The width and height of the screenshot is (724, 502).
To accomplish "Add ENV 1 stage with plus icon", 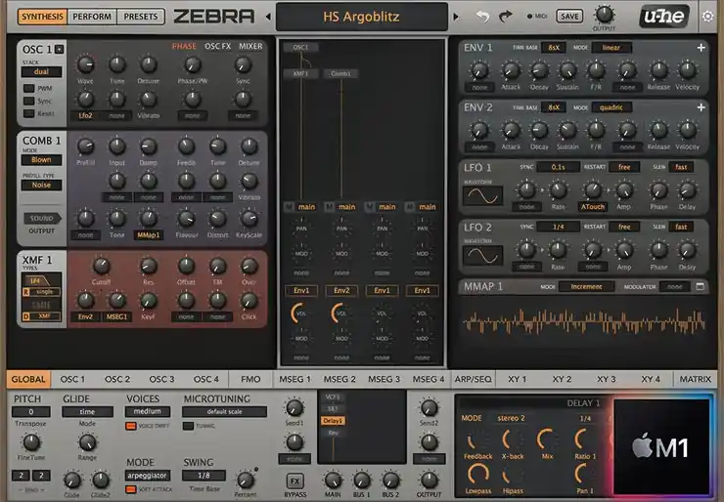I will (701, 48).
